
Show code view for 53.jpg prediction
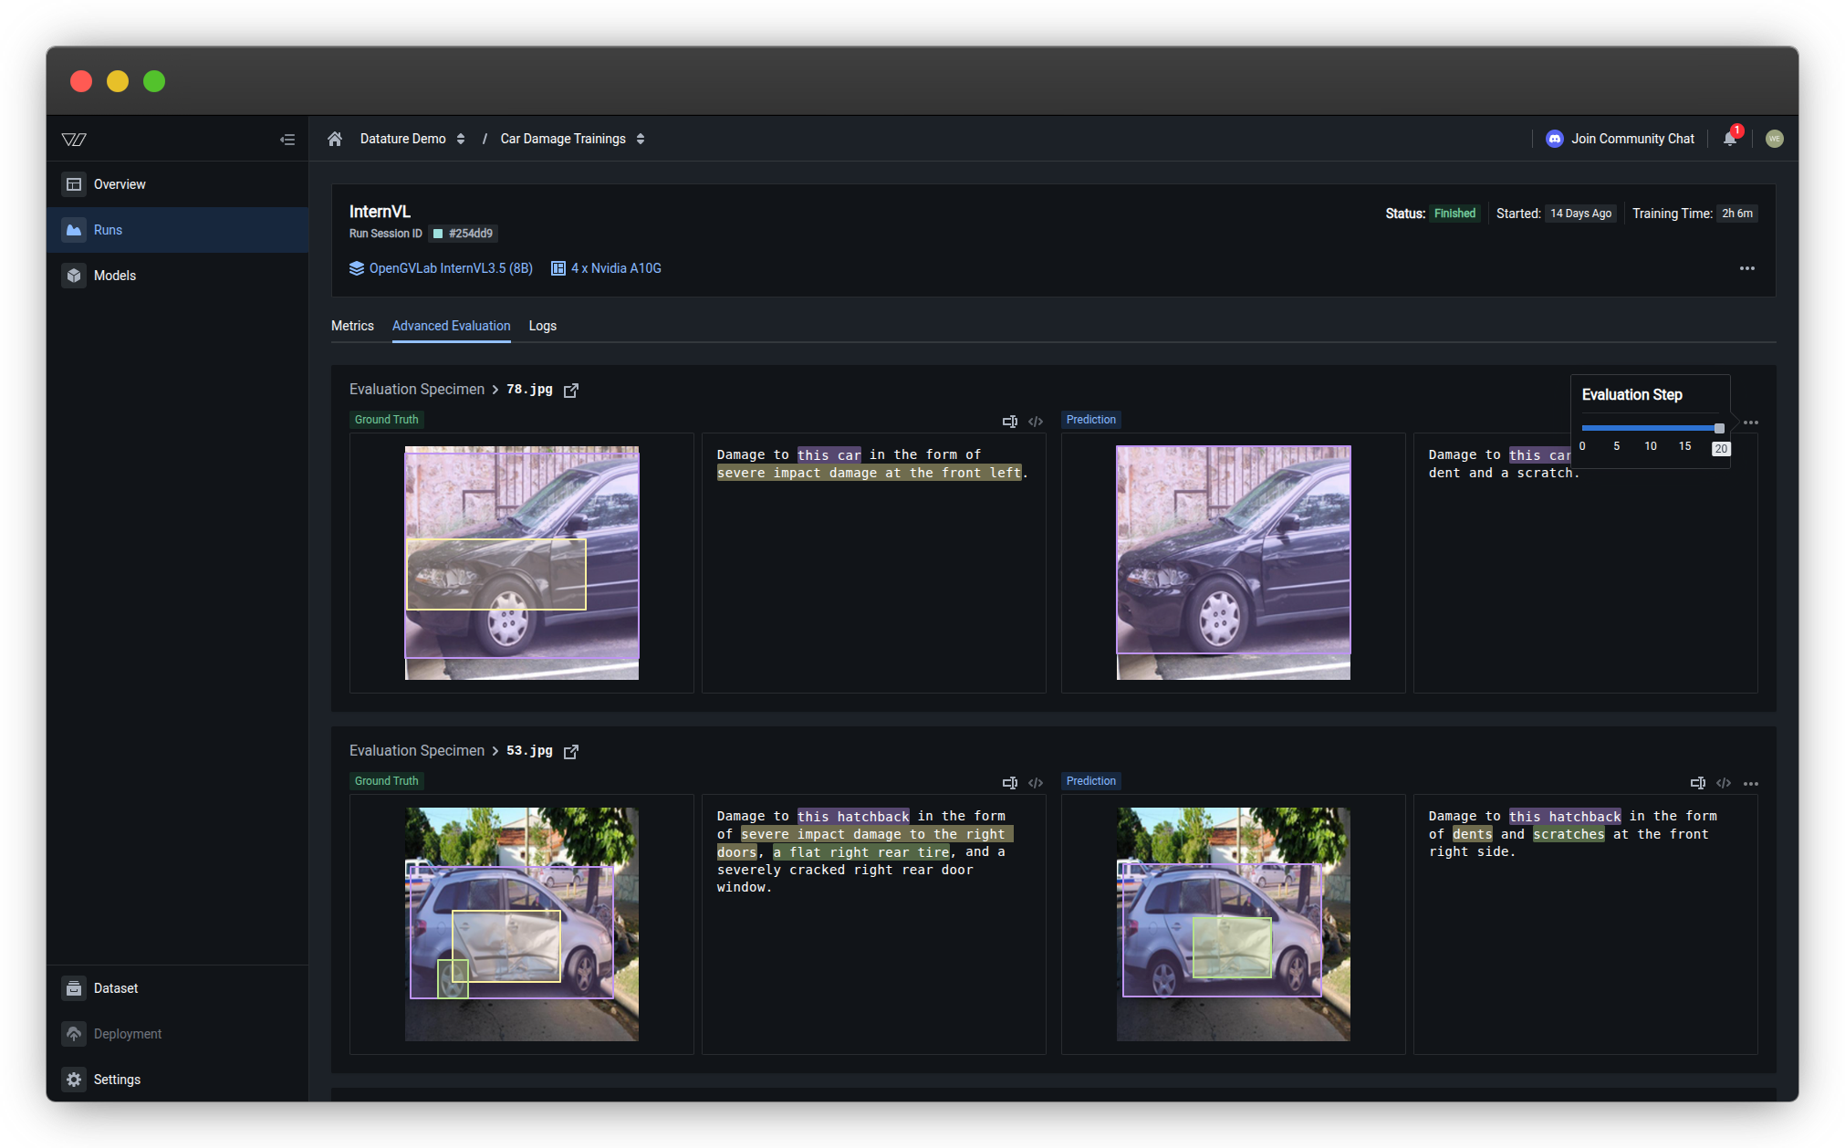click(x=1723, y=783)
